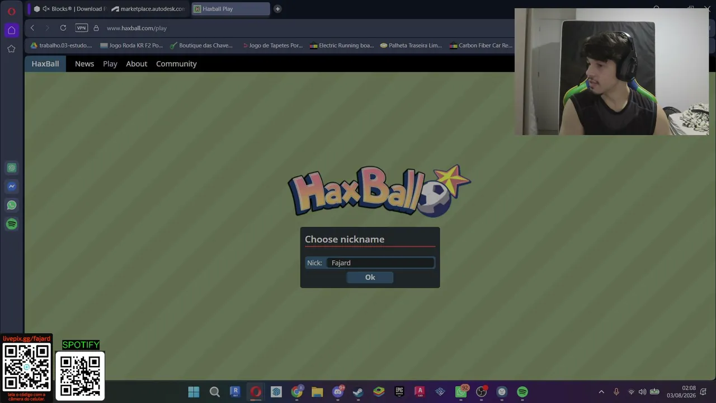Open the Play page
The height and width of the screenshot is (403, 716).
pos(110,64)
